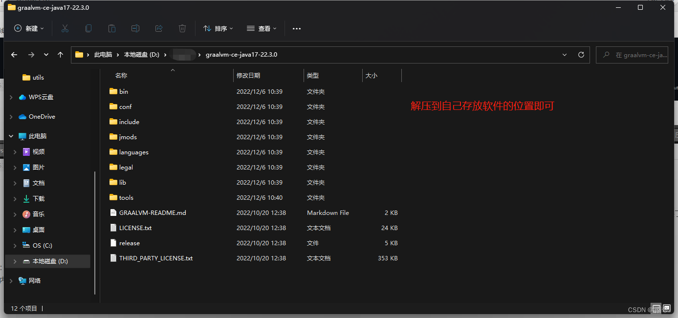
Task: Open the 排序 (Sort) dropdown
Action: pyautogui.click(x=218, y=29)
